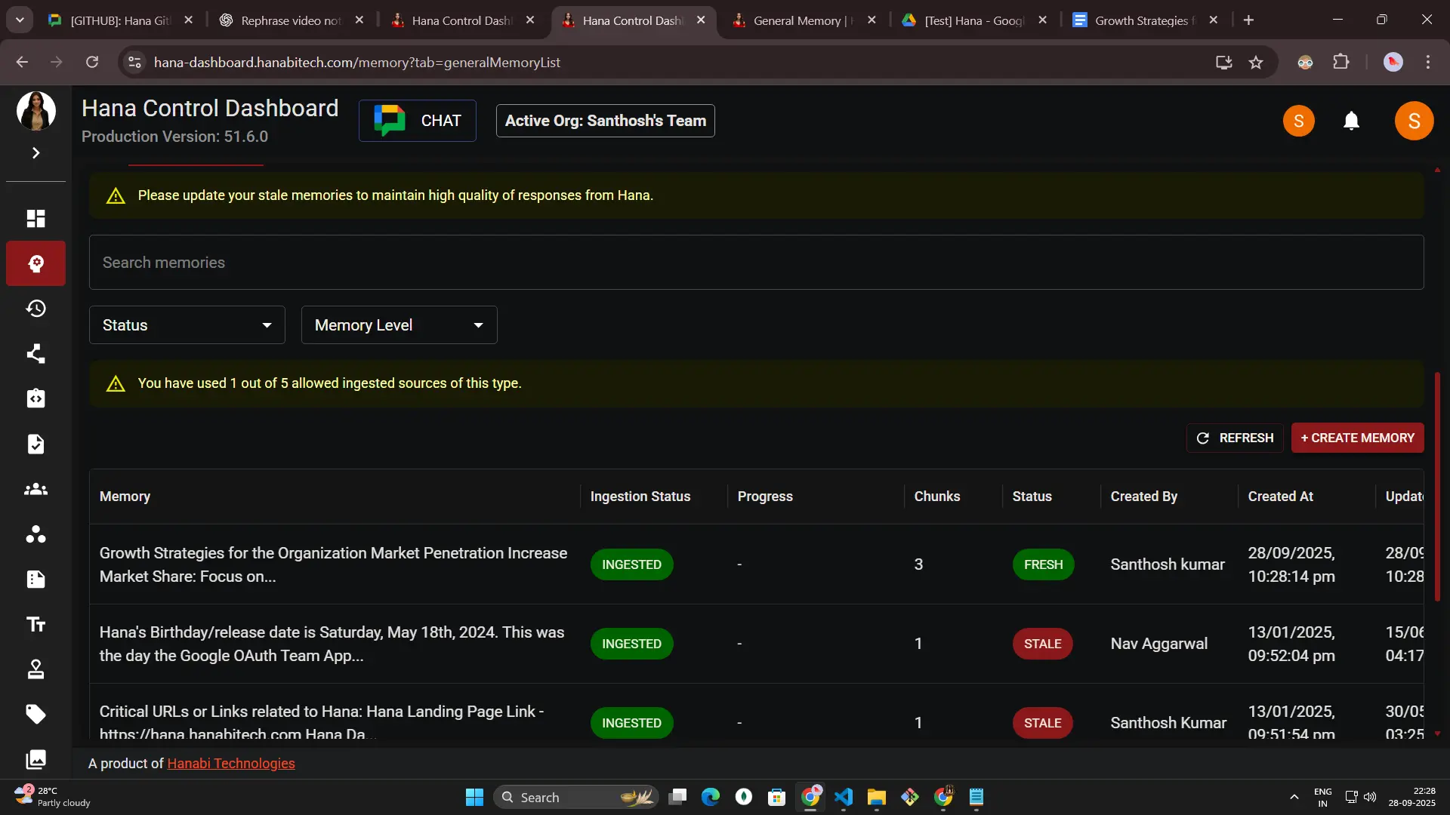The height and width of the screenshot is (815, 1450).
Task: Click the REFRESH button
Action: 1235,438
